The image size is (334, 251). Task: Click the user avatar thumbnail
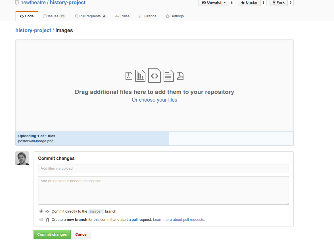click(x=22, y=158)
